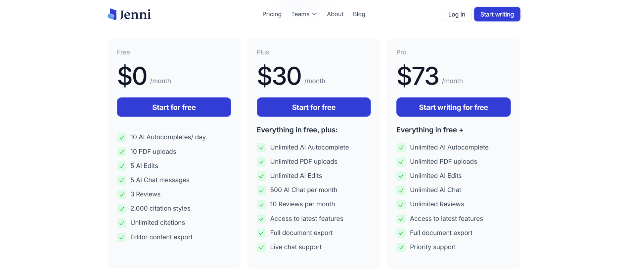This screenshot has width=626, height=275.
Task: Click the checkmark beside Unlimited Reviews in Pro
Action: click(401, 204)
